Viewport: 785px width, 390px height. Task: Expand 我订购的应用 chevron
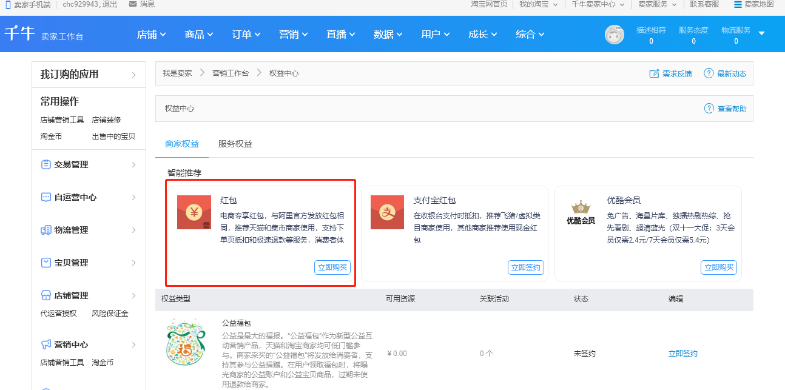133,75
